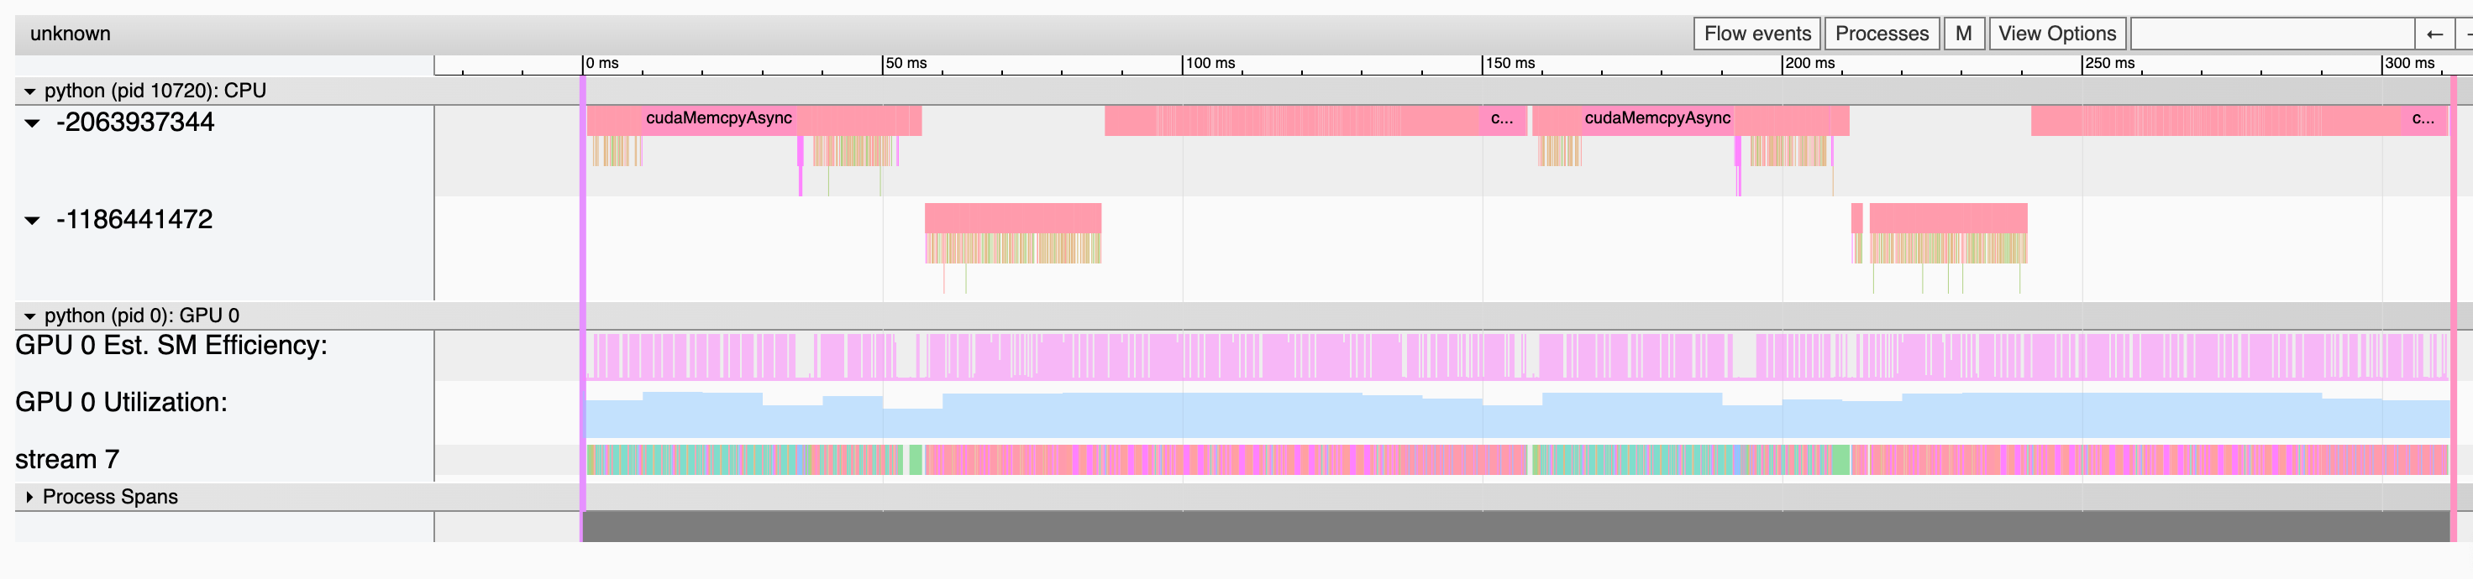Image resolution: width=2473 pixels, height=579 pixels.
Task: Select second cudaMemcpyAsync slice near 160 ms
Action: (x=1657, y=119)
